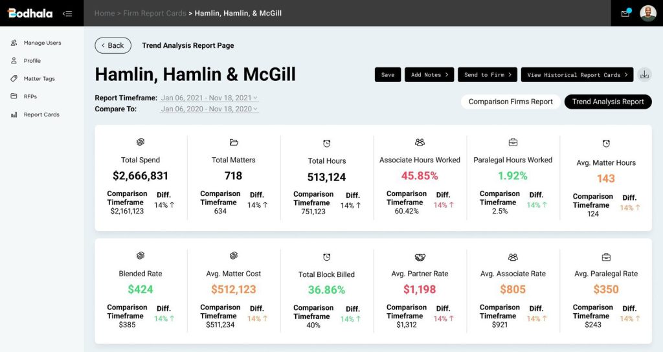Click the Trend Analysis Report Page label
The height and width of the screenshot is (352, 663).
(x=188, y=46)
